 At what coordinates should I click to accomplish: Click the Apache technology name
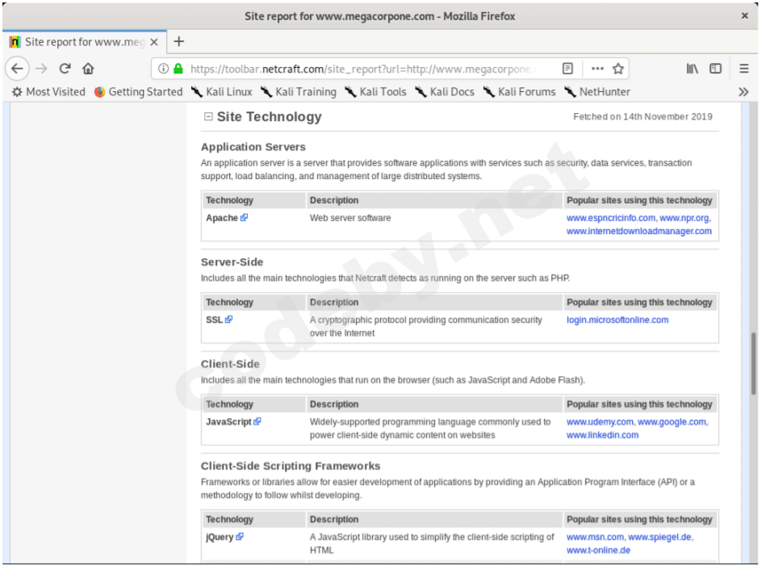click(x=222, y=218)
